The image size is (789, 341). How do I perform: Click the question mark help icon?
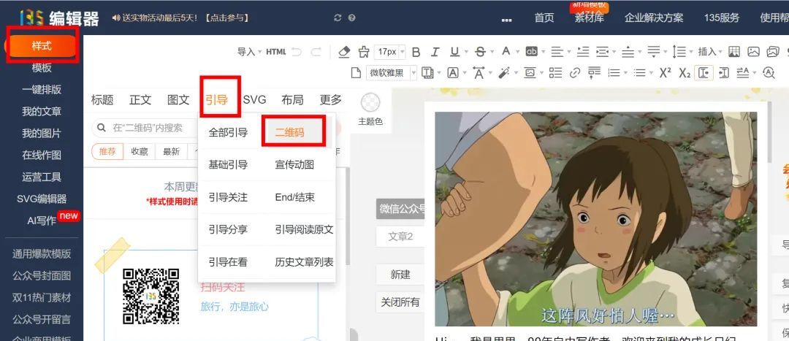pyautogui.click(x=351, y=18)
